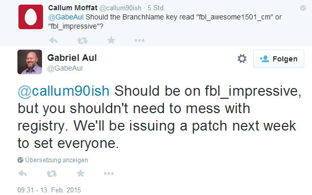This screenshot has width=312, height=195.
Task: Open Callum Moffat's egg avatar
Action: click(31, 17)
